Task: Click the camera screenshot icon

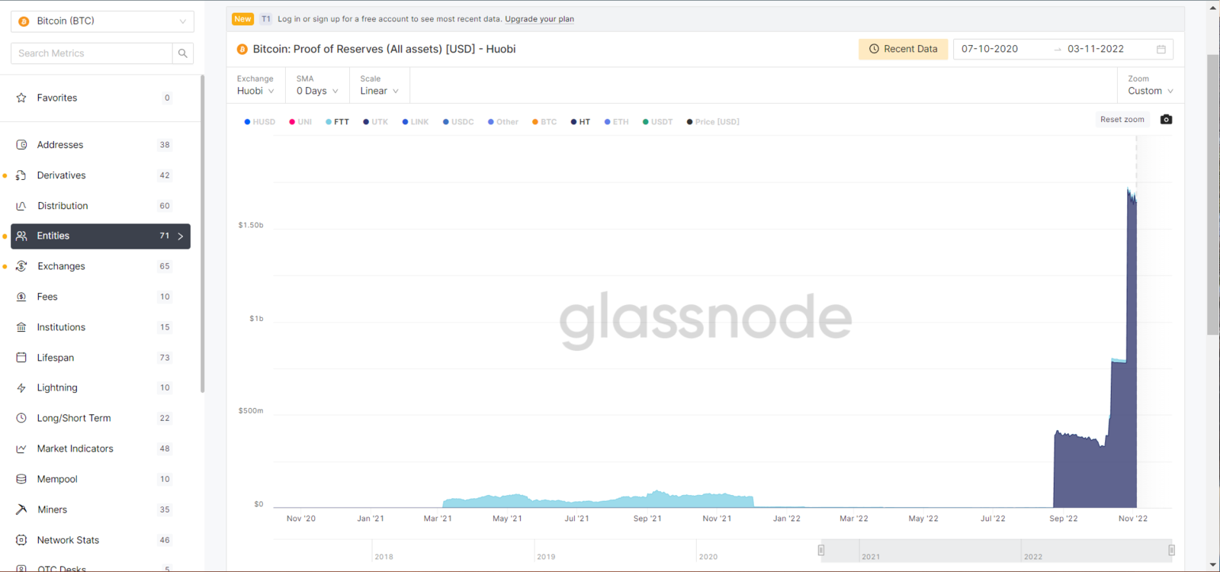Action: 1166,120
